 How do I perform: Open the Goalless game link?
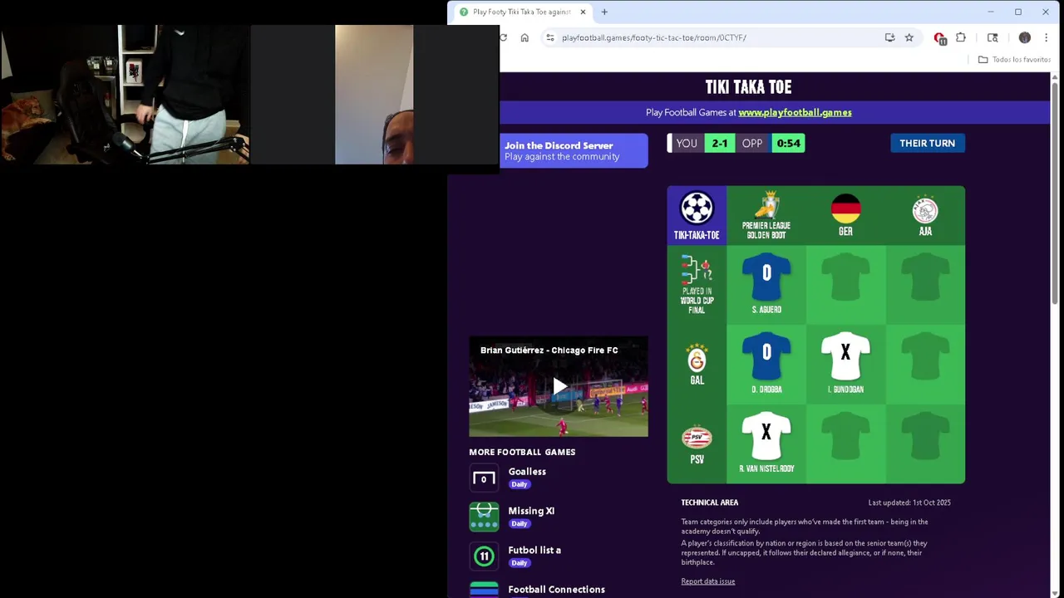point(527,472)
